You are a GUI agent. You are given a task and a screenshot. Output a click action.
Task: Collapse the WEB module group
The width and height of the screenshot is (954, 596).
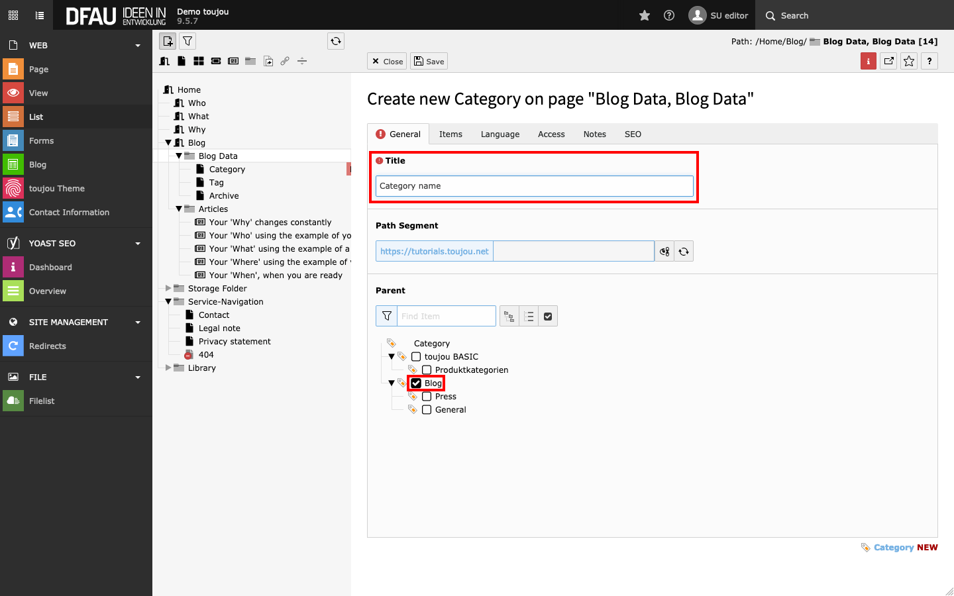138,46
